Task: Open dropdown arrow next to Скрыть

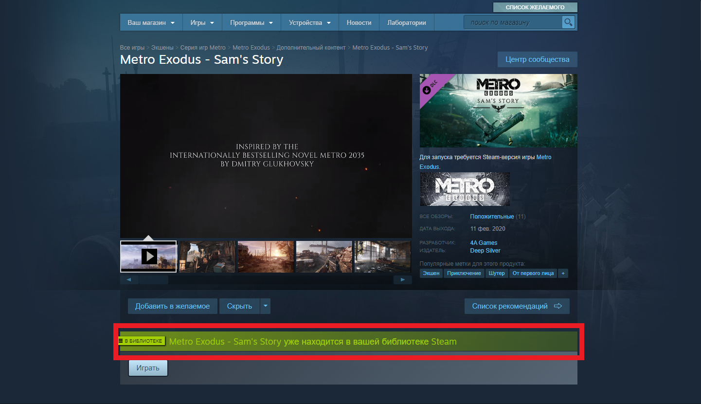Action: click(265, 306)
